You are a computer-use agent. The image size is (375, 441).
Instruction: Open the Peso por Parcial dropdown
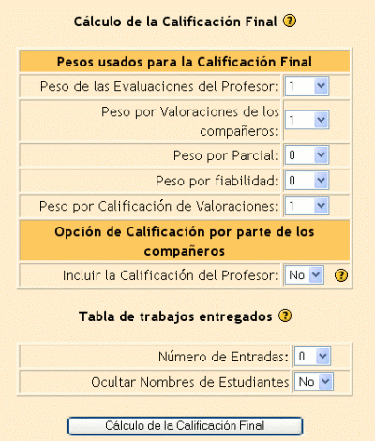307,155
